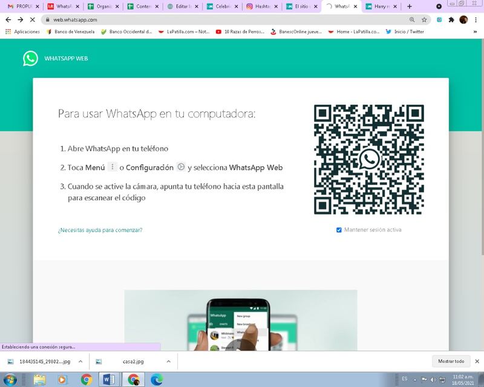This screenshot has height=387, width=484.
Task: Open the BanescOnline bookmark
Action: click(x=296, y=31)
